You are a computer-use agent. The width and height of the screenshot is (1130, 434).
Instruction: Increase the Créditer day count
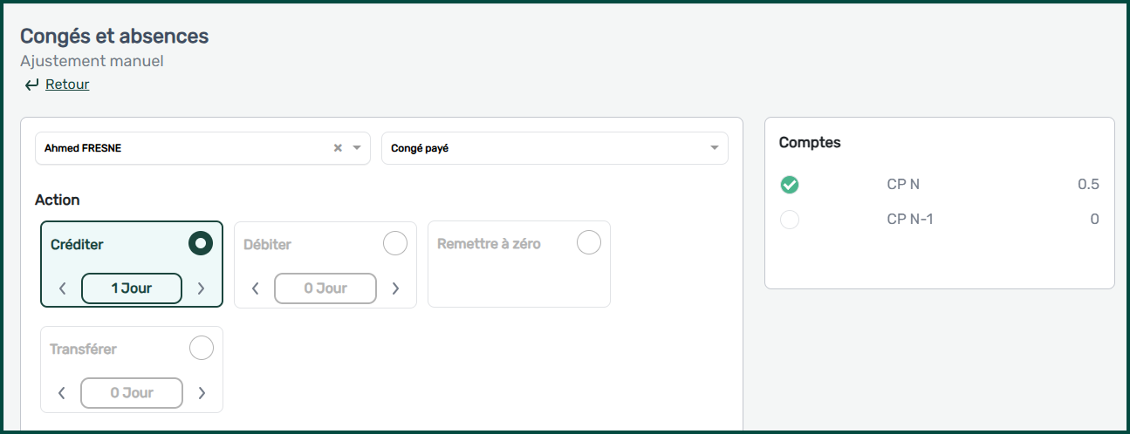202,288
